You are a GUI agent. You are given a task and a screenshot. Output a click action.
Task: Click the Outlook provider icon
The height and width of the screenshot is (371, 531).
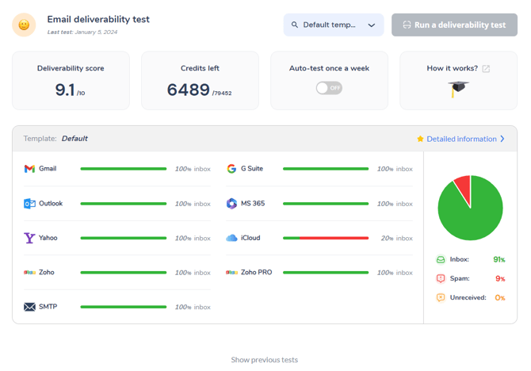coord(29,204)
